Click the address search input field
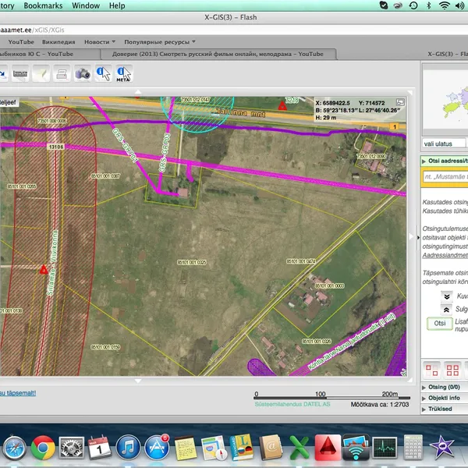 (445, 177)
